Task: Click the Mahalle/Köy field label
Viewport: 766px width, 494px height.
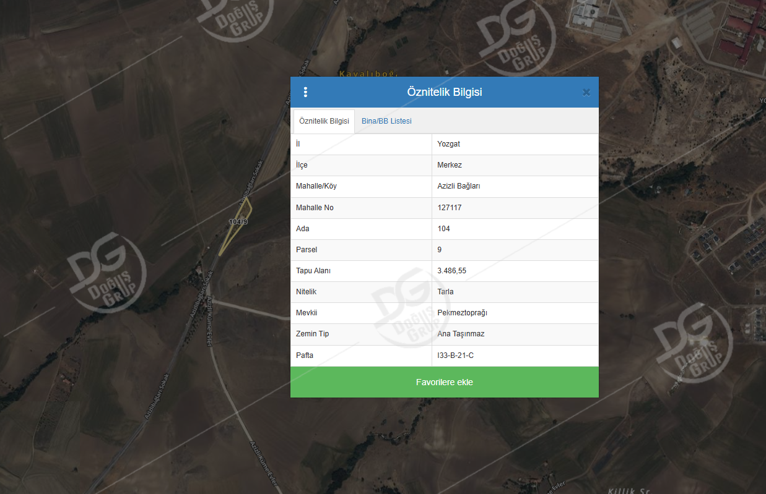Action: tap(316, 186)
